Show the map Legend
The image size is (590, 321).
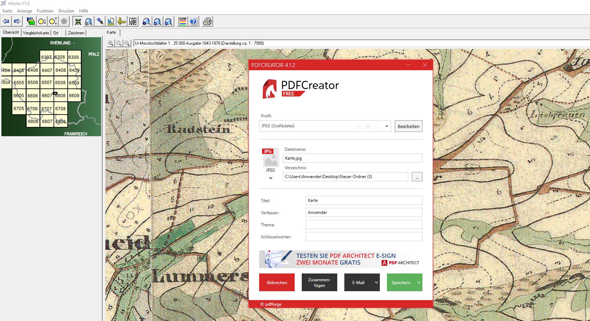tap(182, 22)
